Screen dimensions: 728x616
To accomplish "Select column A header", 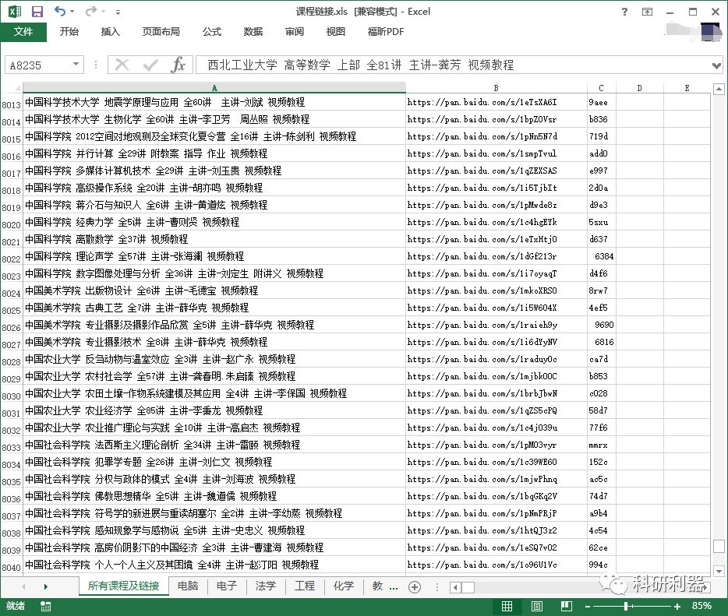I will click(x=214, y=88).
